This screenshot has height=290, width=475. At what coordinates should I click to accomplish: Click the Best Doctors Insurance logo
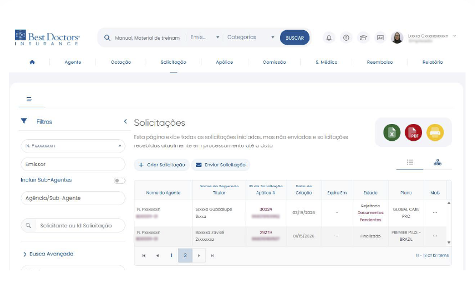(47, 37)
